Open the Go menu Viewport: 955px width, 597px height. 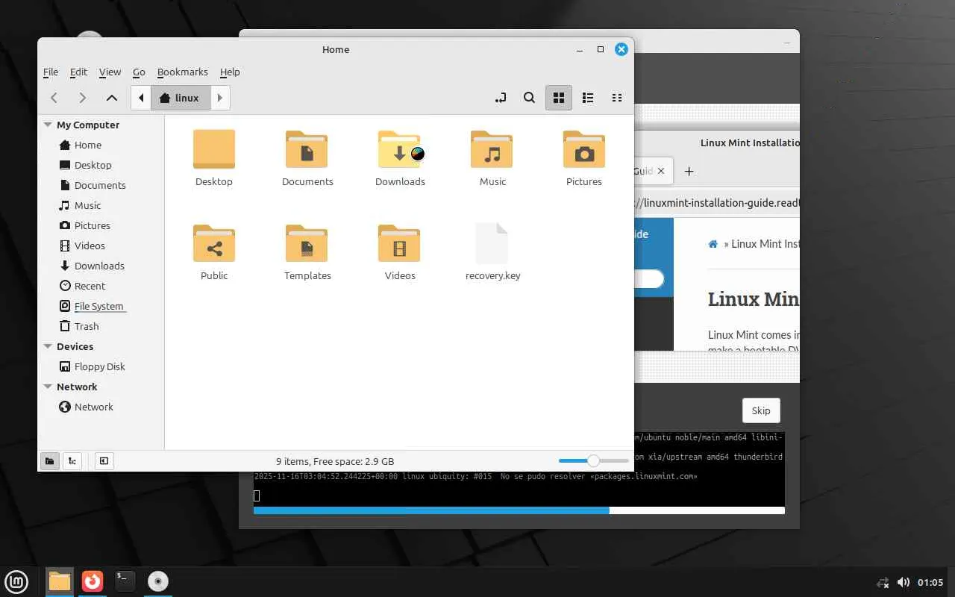[139, 72]
